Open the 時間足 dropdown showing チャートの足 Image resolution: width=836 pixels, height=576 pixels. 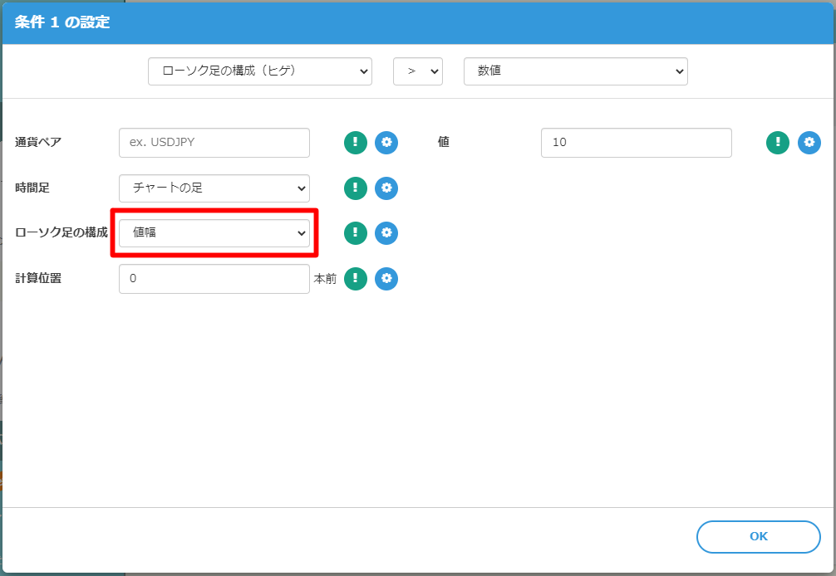click(214, 188)
